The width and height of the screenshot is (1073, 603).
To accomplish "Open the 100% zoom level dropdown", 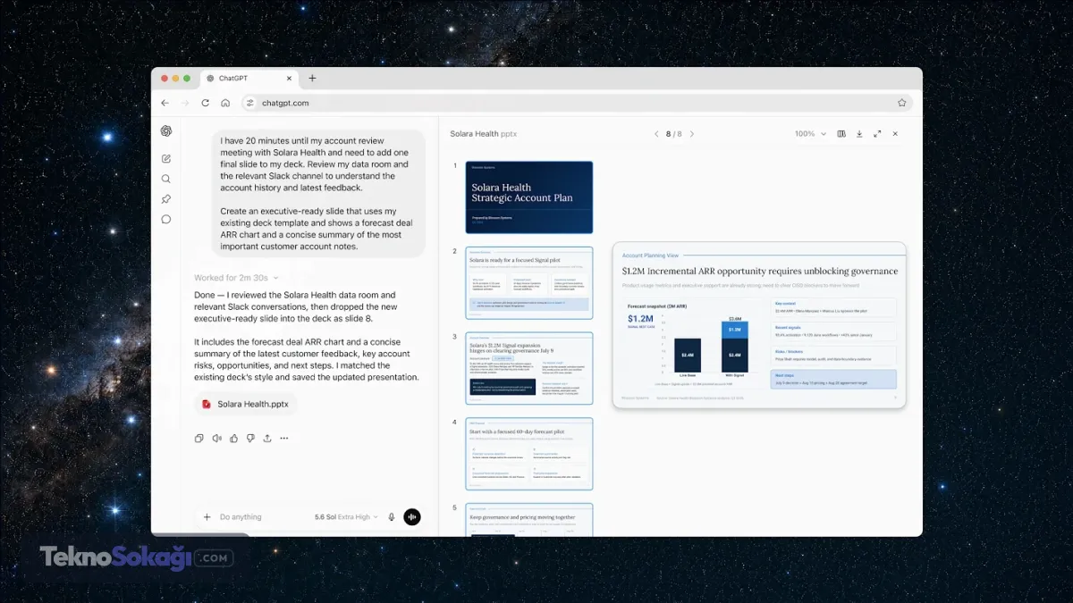I will (811, 134).
